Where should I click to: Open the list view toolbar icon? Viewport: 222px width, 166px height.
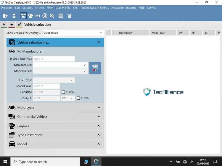click(x=61, y=16)
